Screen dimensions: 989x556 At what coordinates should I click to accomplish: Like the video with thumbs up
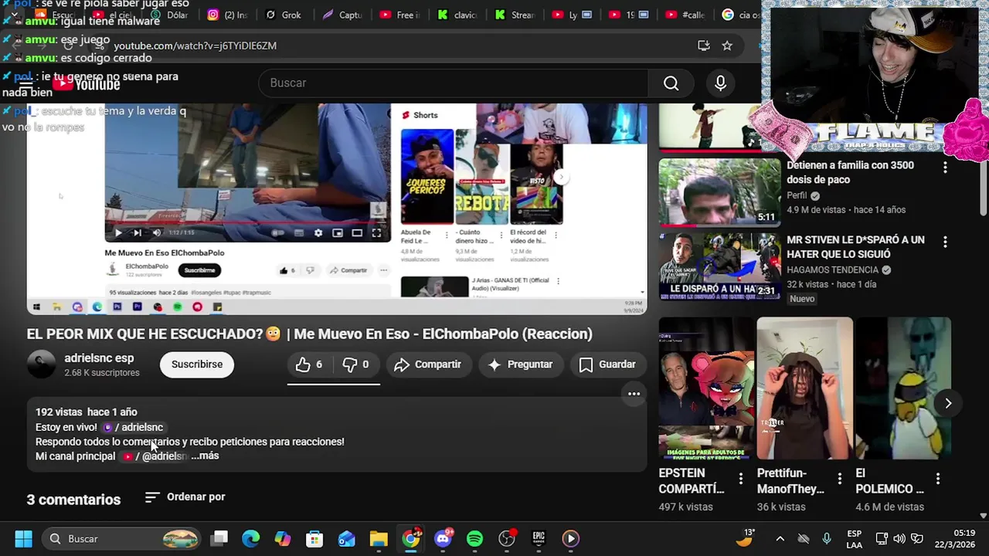pos(310,364)
